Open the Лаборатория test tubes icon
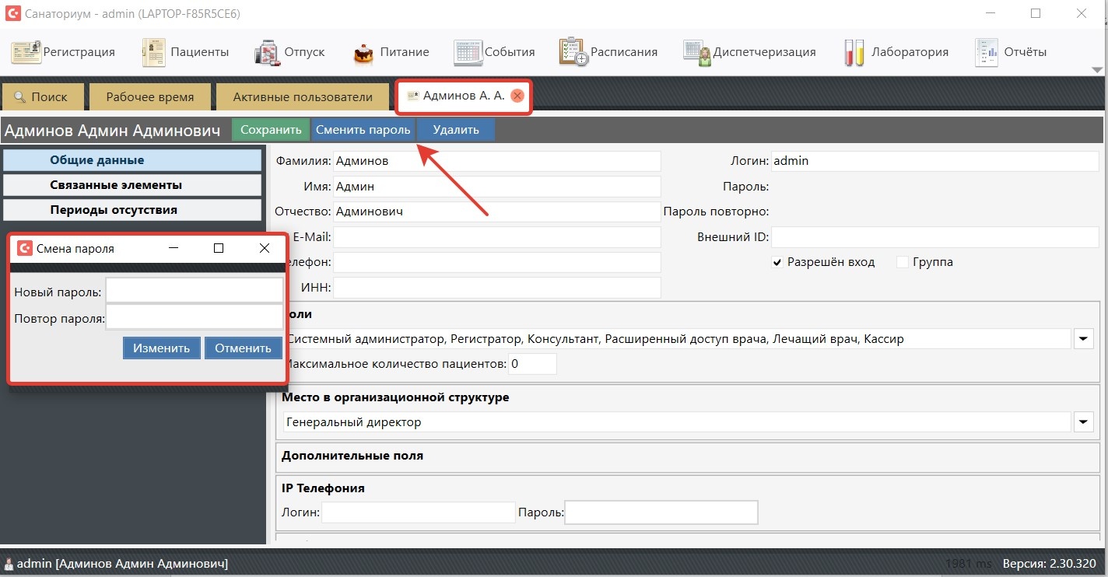Image resolution: width=1108 pixels, height=577 pixels. point(854,52)
